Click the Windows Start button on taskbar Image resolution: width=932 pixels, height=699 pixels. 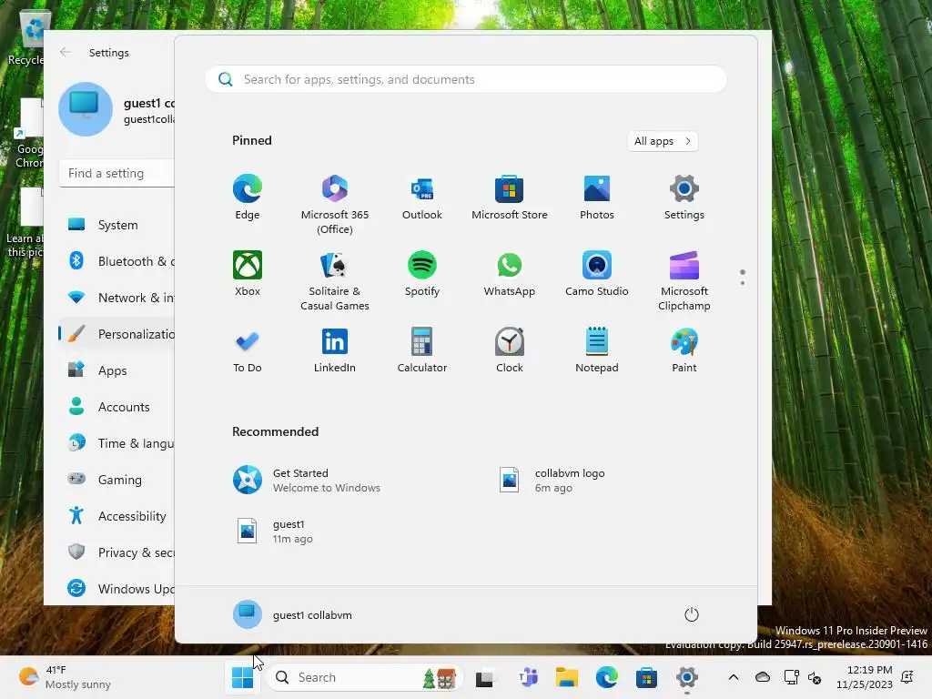coord(242,677)
